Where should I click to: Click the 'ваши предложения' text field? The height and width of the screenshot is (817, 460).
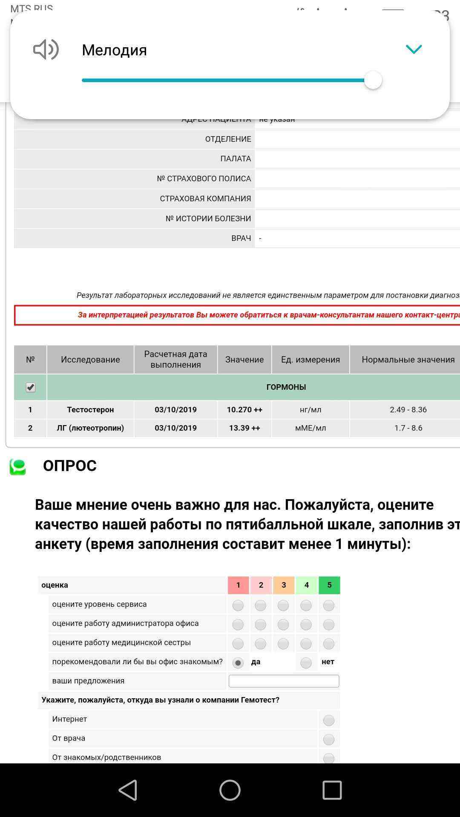click(284, 681)
